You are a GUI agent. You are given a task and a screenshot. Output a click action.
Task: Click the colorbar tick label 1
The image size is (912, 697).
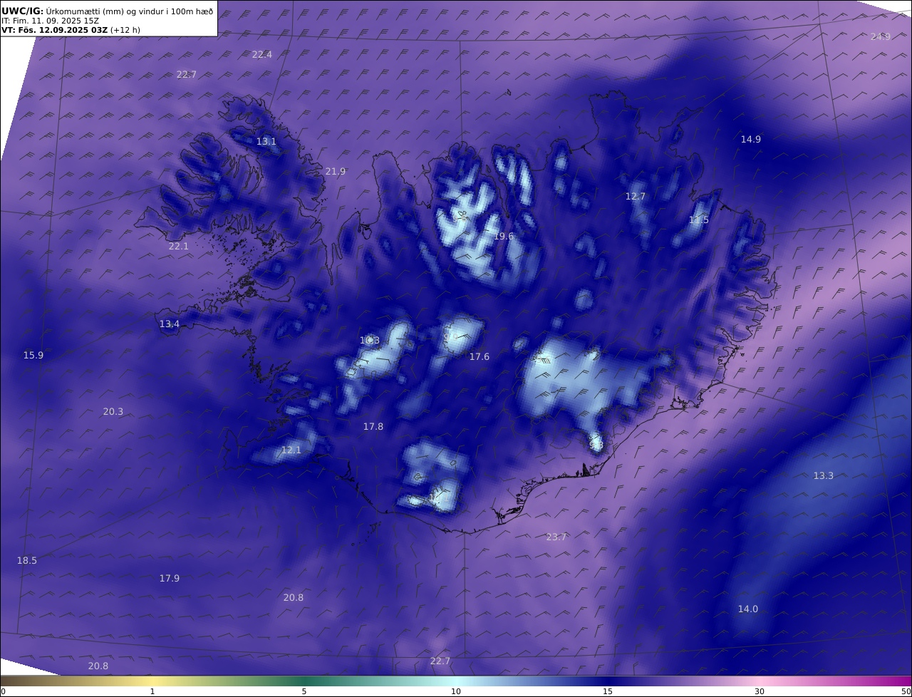click(152, 691)
